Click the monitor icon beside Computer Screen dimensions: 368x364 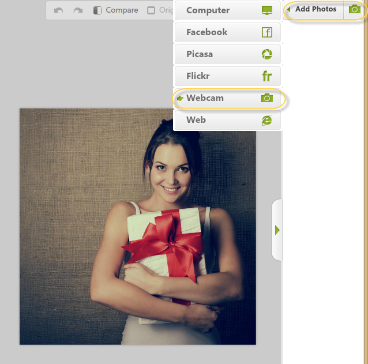pyautogui.click(x=266, y=10)
